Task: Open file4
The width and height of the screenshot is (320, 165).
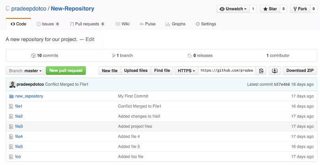Action: click(x=19, y=137)
